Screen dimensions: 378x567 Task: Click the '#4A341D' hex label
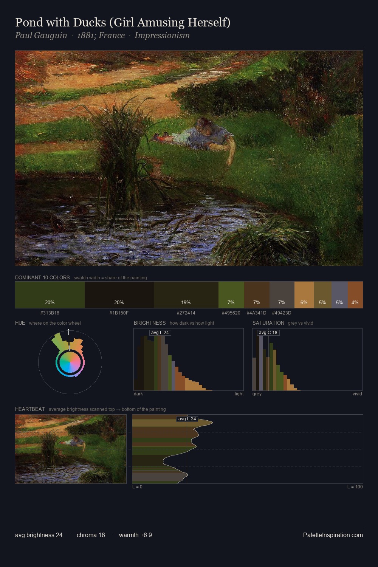click(x=257, y=313)
